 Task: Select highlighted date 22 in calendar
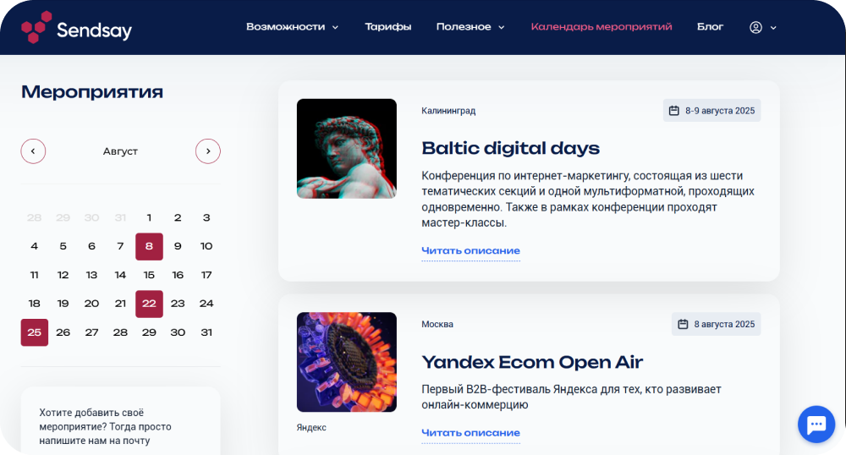(149, 304)
